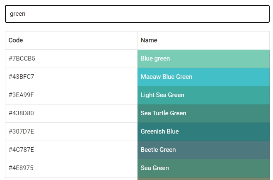
Task: Select the Sea Turtle Green swatch
Action: [203, 113]
